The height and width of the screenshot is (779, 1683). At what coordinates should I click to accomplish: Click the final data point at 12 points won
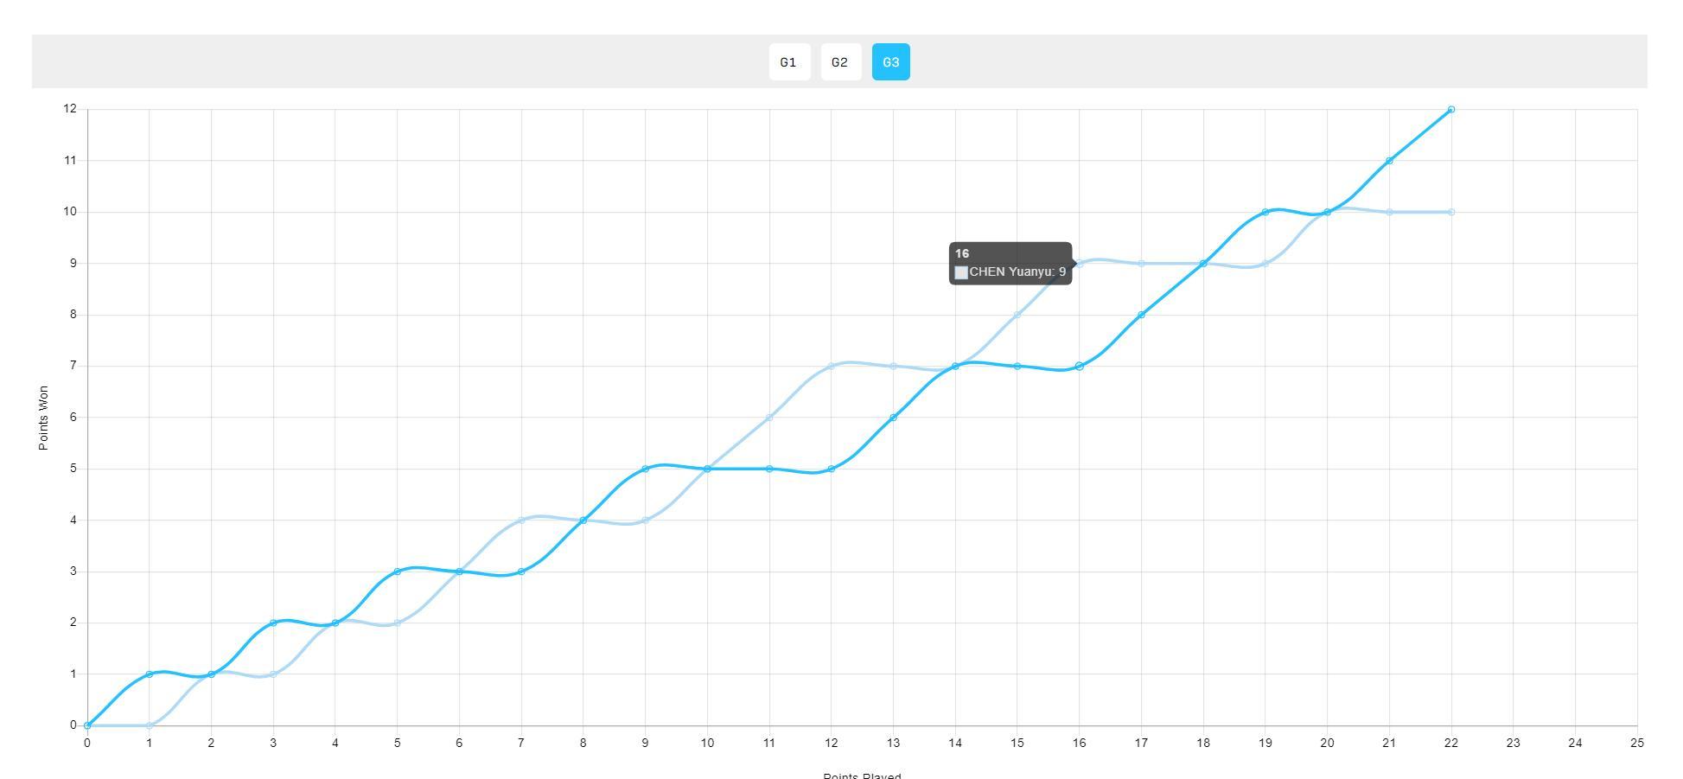click(x=1450, y=110)
